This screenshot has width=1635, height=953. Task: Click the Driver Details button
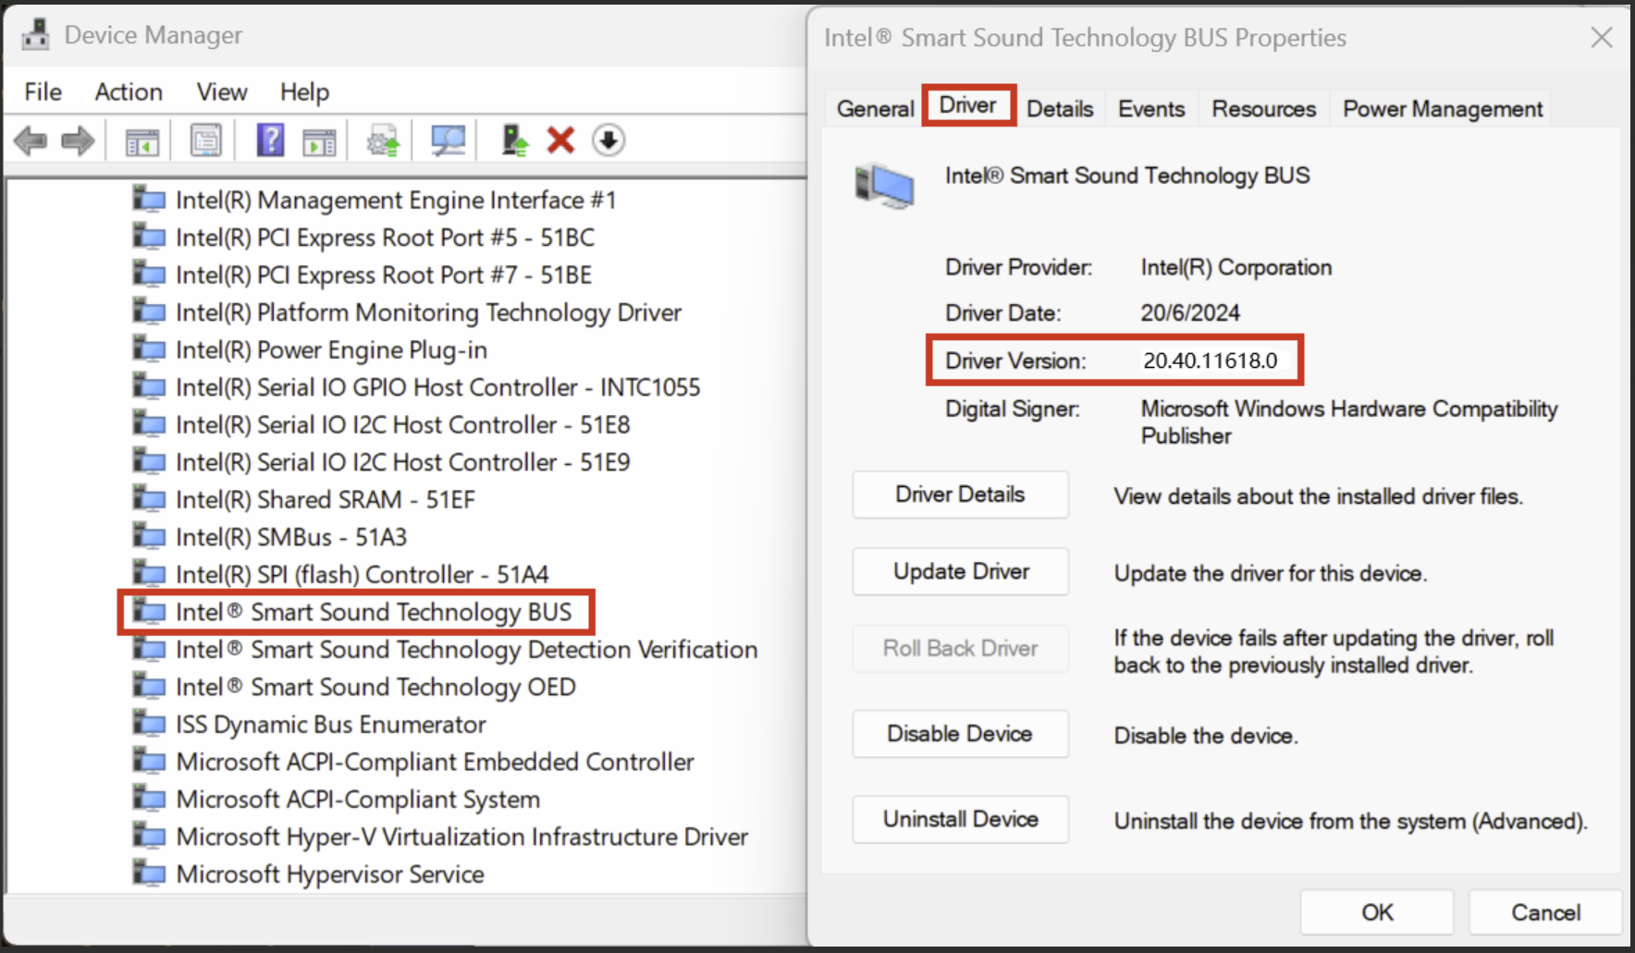pos(960,495)
